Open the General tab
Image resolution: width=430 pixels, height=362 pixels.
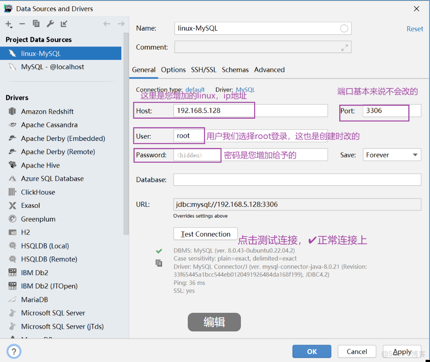[x=143, y=70]
